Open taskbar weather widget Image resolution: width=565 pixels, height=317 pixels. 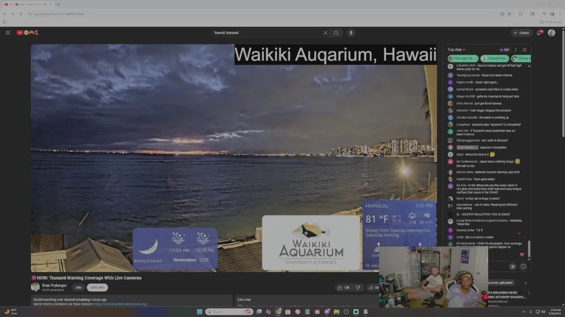coord(11,312)
